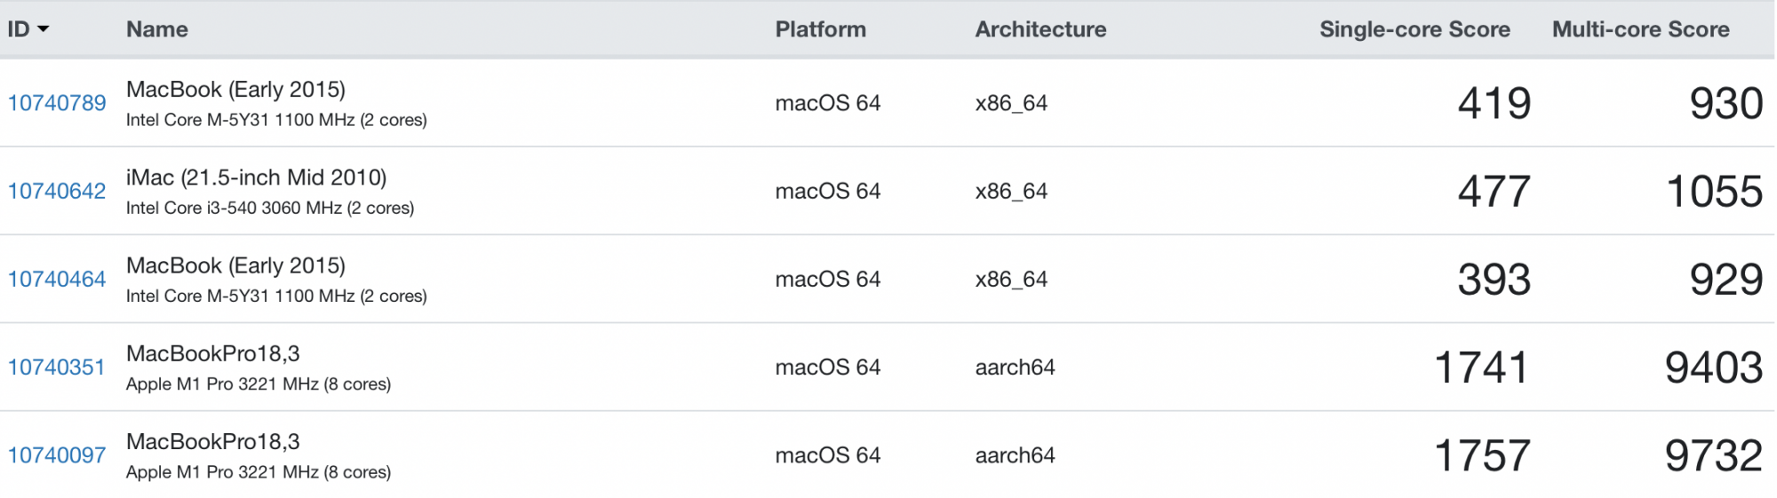Click the Architecture column header
The height and width of the screenshot is (498, 1777).
click(1040, 29)
